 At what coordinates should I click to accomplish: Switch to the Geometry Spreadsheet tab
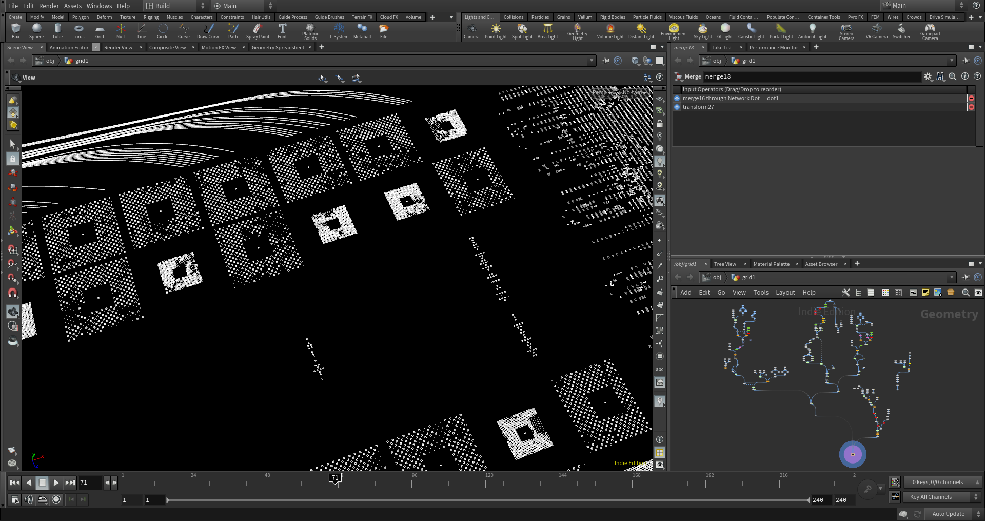tap(278, 47)
